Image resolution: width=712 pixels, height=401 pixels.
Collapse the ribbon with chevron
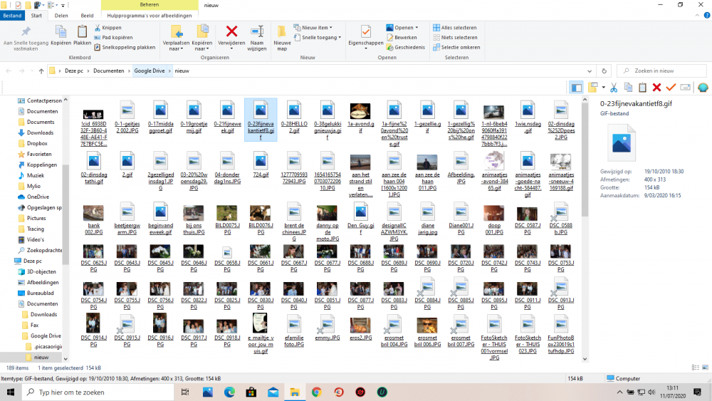pyautogui.click(x=698, y=16)
